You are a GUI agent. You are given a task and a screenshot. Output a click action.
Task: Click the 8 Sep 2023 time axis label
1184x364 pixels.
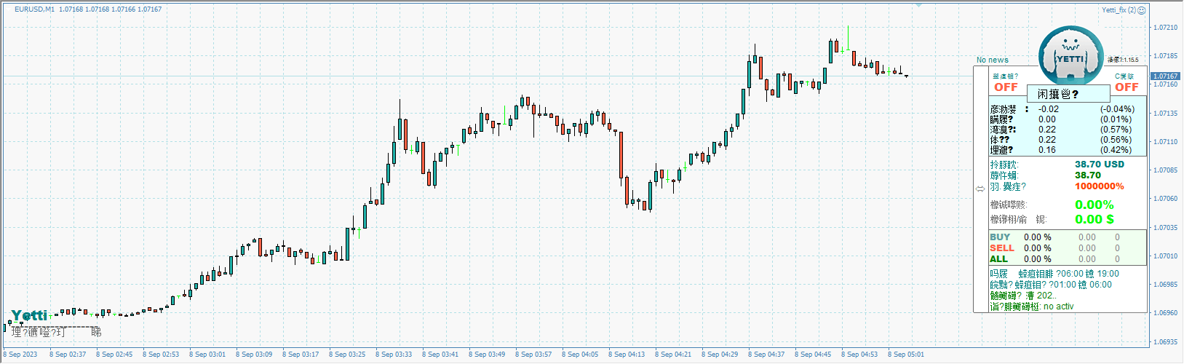click(x=20, y=355)
